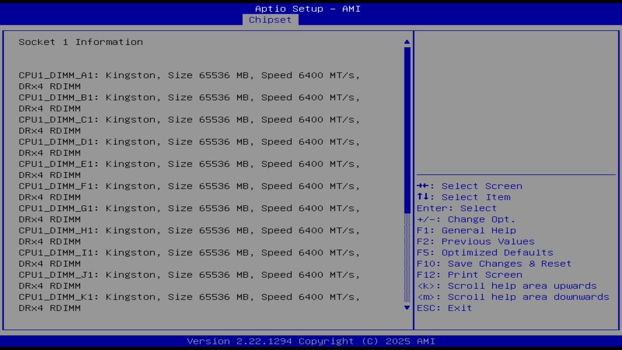The image size is (622, 350).
Task: Click the ESC Exit option
Action: point(444,308)
